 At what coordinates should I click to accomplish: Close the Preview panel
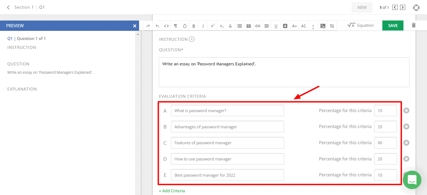click(x=134, y=26)
